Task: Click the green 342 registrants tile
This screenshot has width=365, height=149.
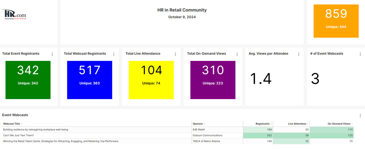Action: click(28, 80)
